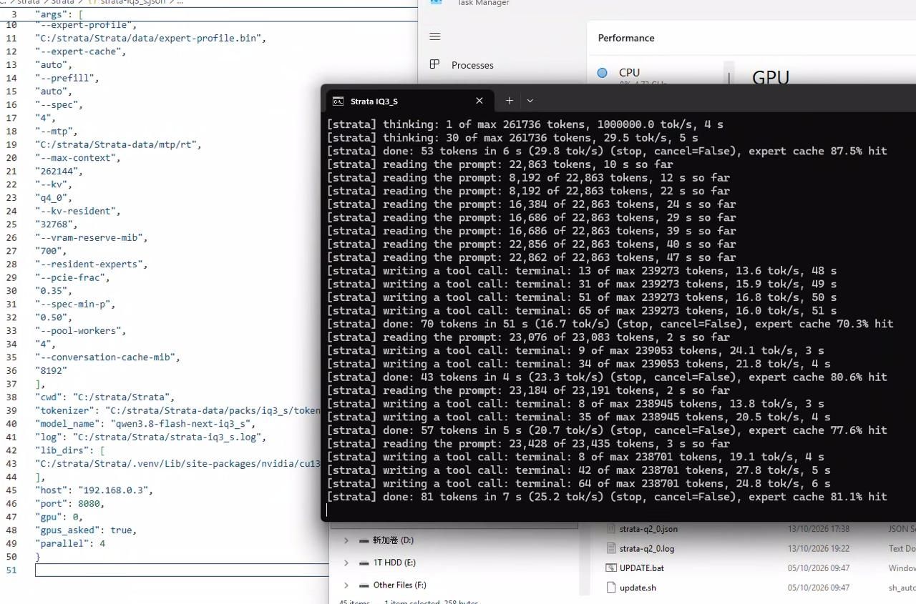Select the CPU circle indicator in Performance list
Image resolution: width=916 pixels, height=604 pixels.
(x=602, y=72)
